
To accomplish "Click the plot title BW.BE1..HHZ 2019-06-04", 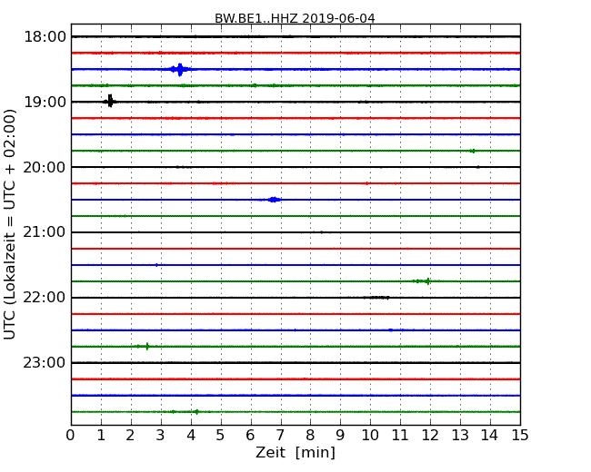I will point(295,18).
